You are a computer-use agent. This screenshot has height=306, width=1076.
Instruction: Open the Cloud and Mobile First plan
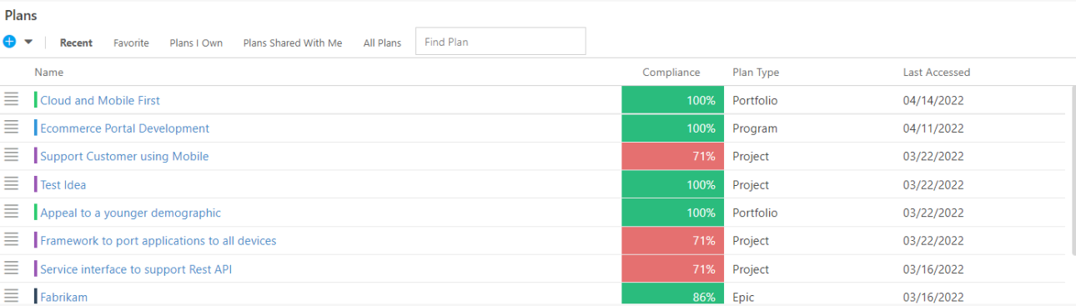pyautogui.click(x=100, y=100)
